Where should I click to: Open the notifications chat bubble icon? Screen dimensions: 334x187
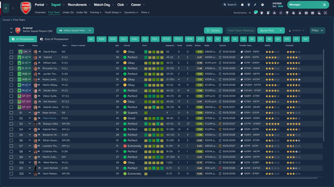256,12
